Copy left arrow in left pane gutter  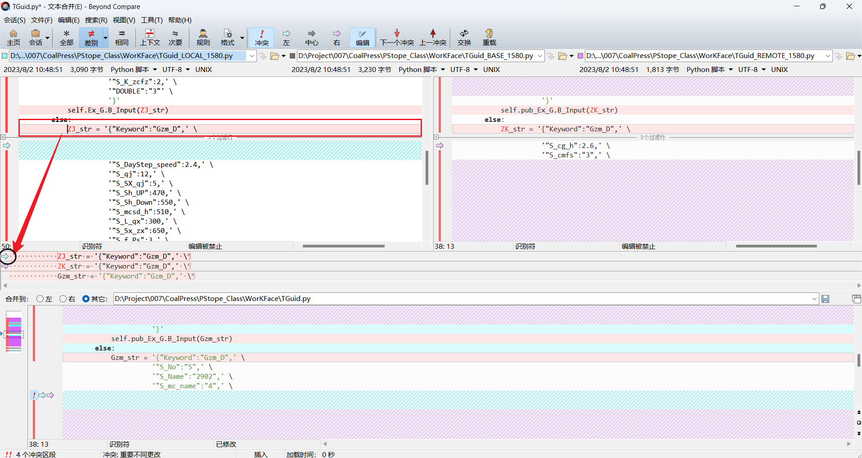(7, 146)
